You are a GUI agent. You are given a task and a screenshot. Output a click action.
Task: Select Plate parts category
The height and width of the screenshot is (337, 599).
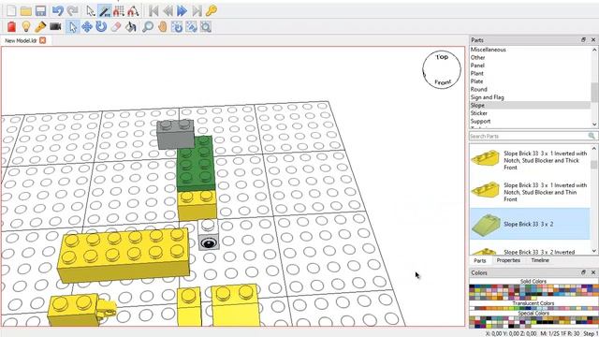[476, 81]
